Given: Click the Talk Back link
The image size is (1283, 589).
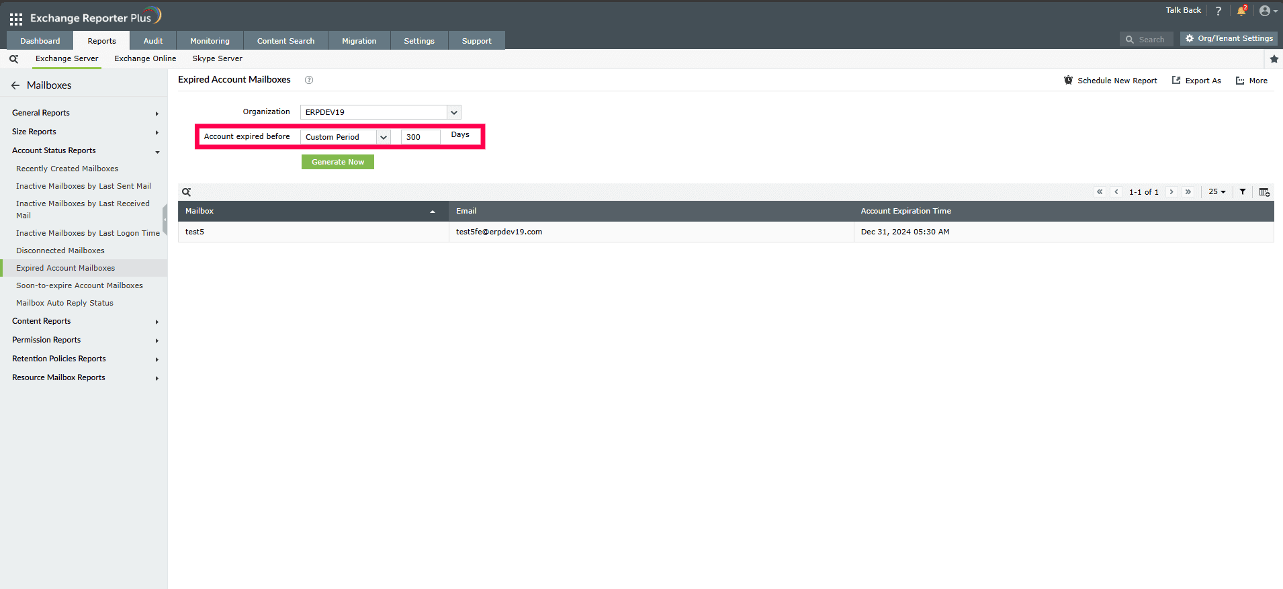Looking at the screenshot, I should click(1183, 11).
